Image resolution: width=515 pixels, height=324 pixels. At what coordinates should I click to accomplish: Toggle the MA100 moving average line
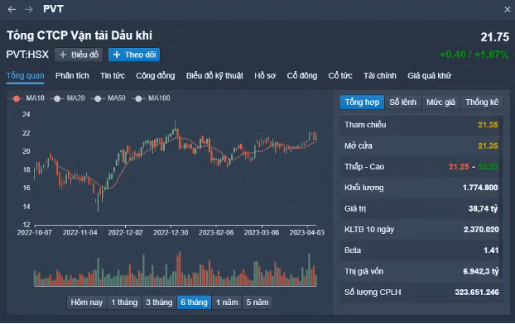[152, 98]
